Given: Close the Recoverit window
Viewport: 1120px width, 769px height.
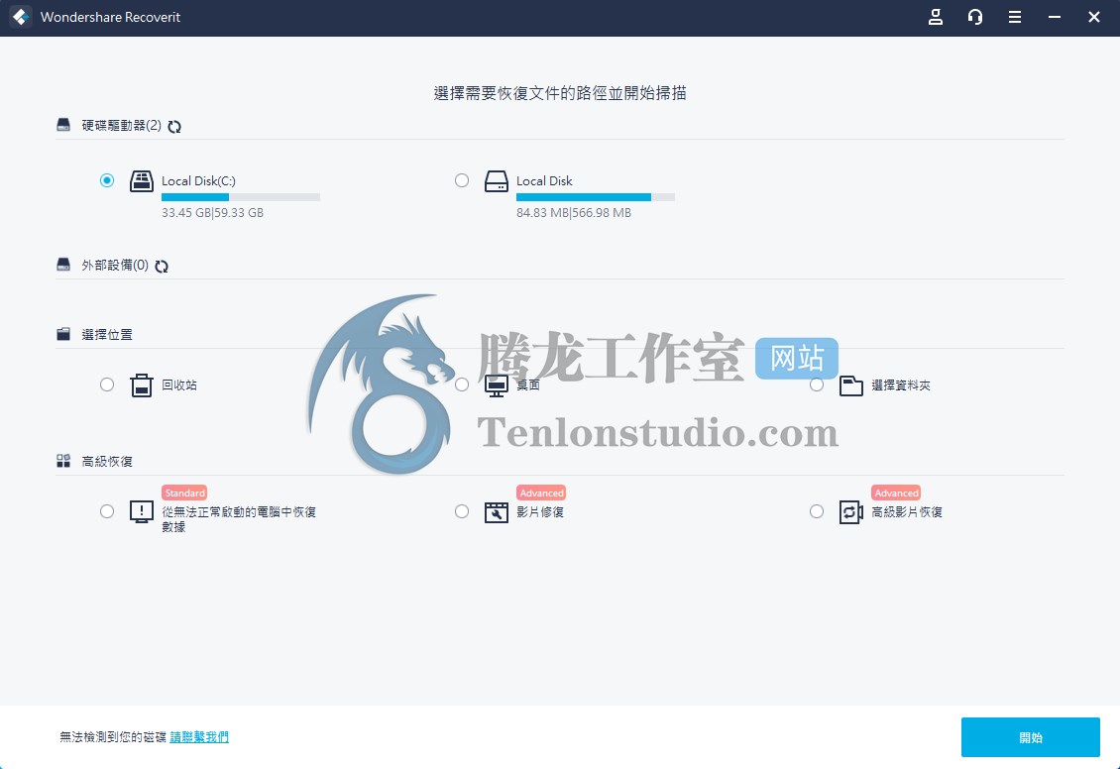Looking at the screenshot, I should [1093, 17].
